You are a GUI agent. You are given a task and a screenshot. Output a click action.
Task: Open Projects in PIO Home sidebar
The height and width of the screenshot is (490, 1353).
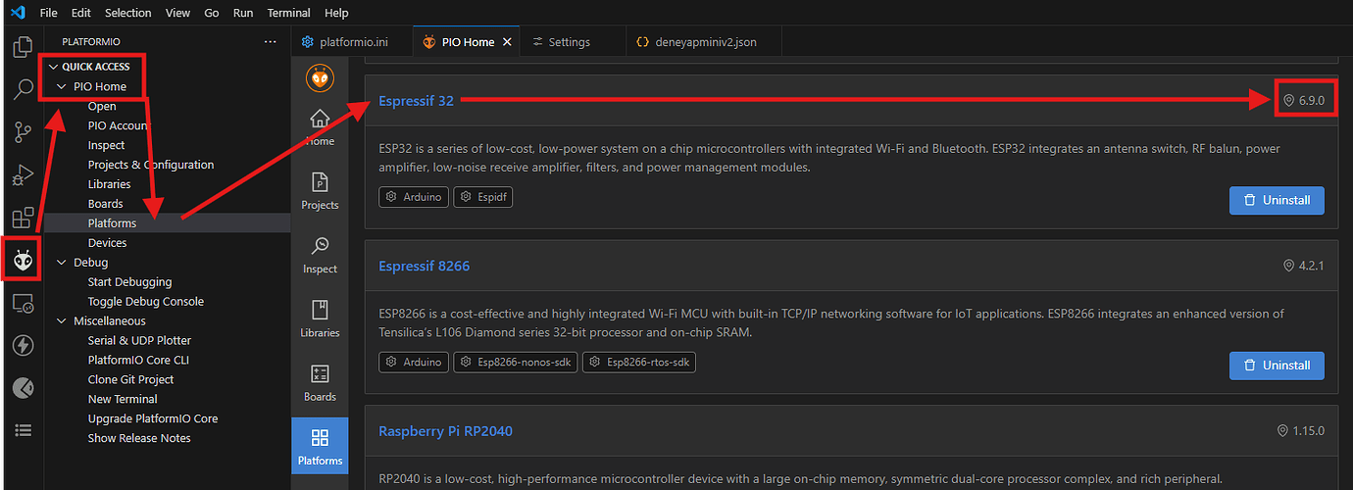point(320,191)
